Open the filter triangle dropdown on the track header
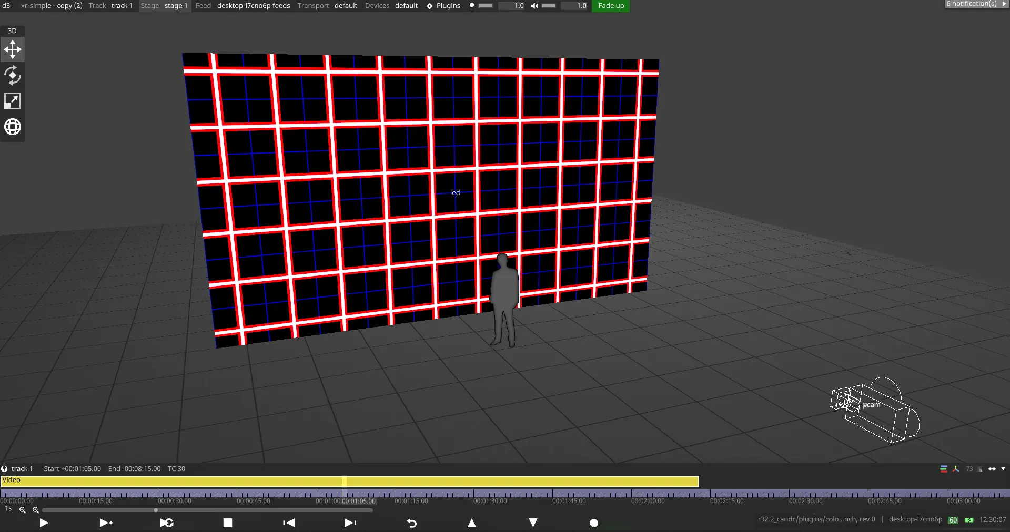The height and width of the screenshot is (532, 1010). click(x=1003, y=469)
